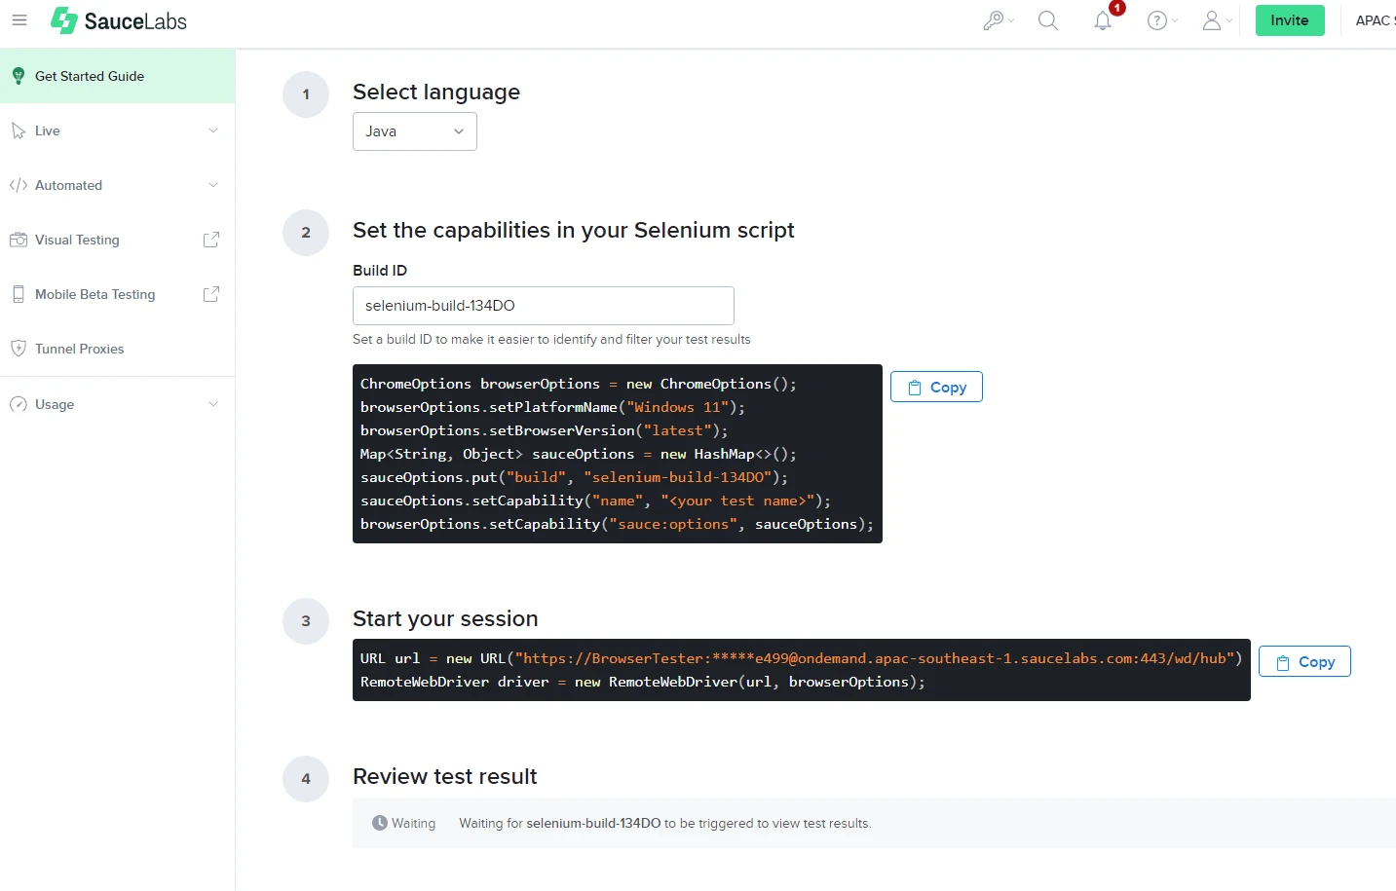Expand the Usage section in the sidebar
Viewport: 1396px width, 891px height.
213,404
